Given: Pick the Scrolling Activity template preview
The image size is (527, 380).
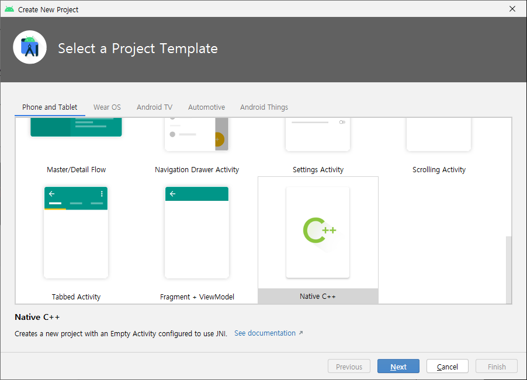Looking at the screenshot, I should [x=439, y=134].
